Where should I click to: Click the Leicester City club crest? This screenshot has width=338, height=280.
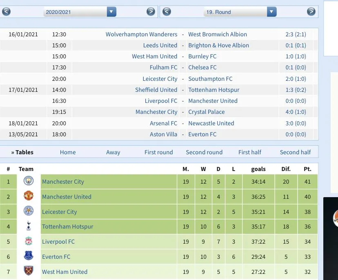coord(28,211)
